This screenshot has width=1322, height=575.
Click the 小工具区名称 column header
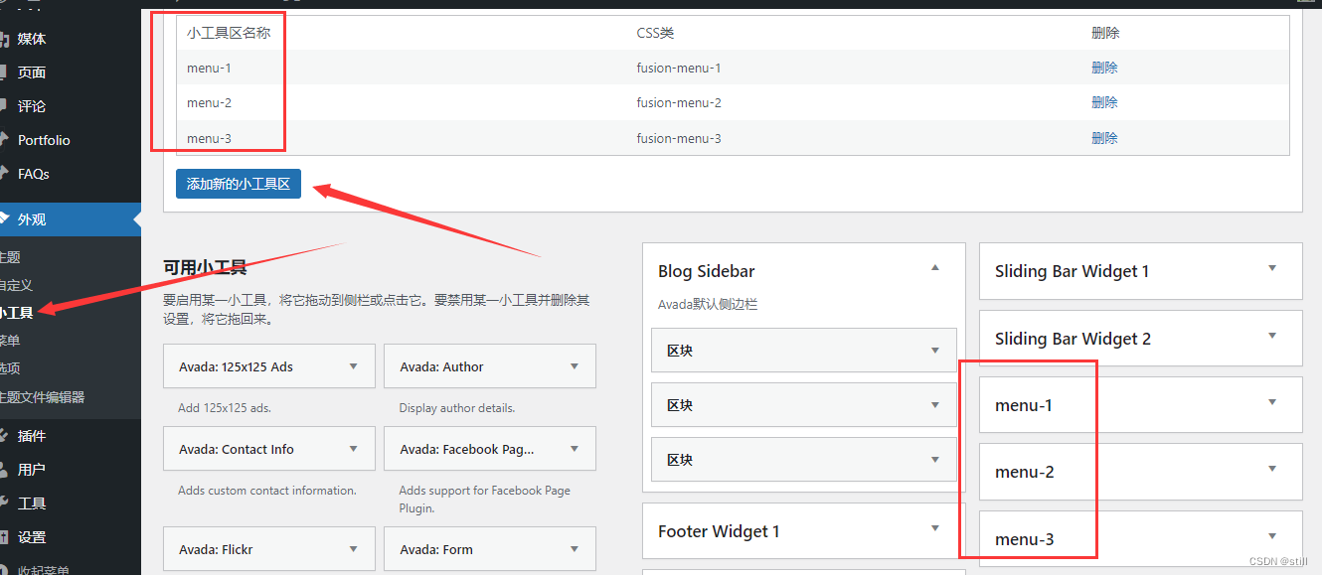pos(229,33)
